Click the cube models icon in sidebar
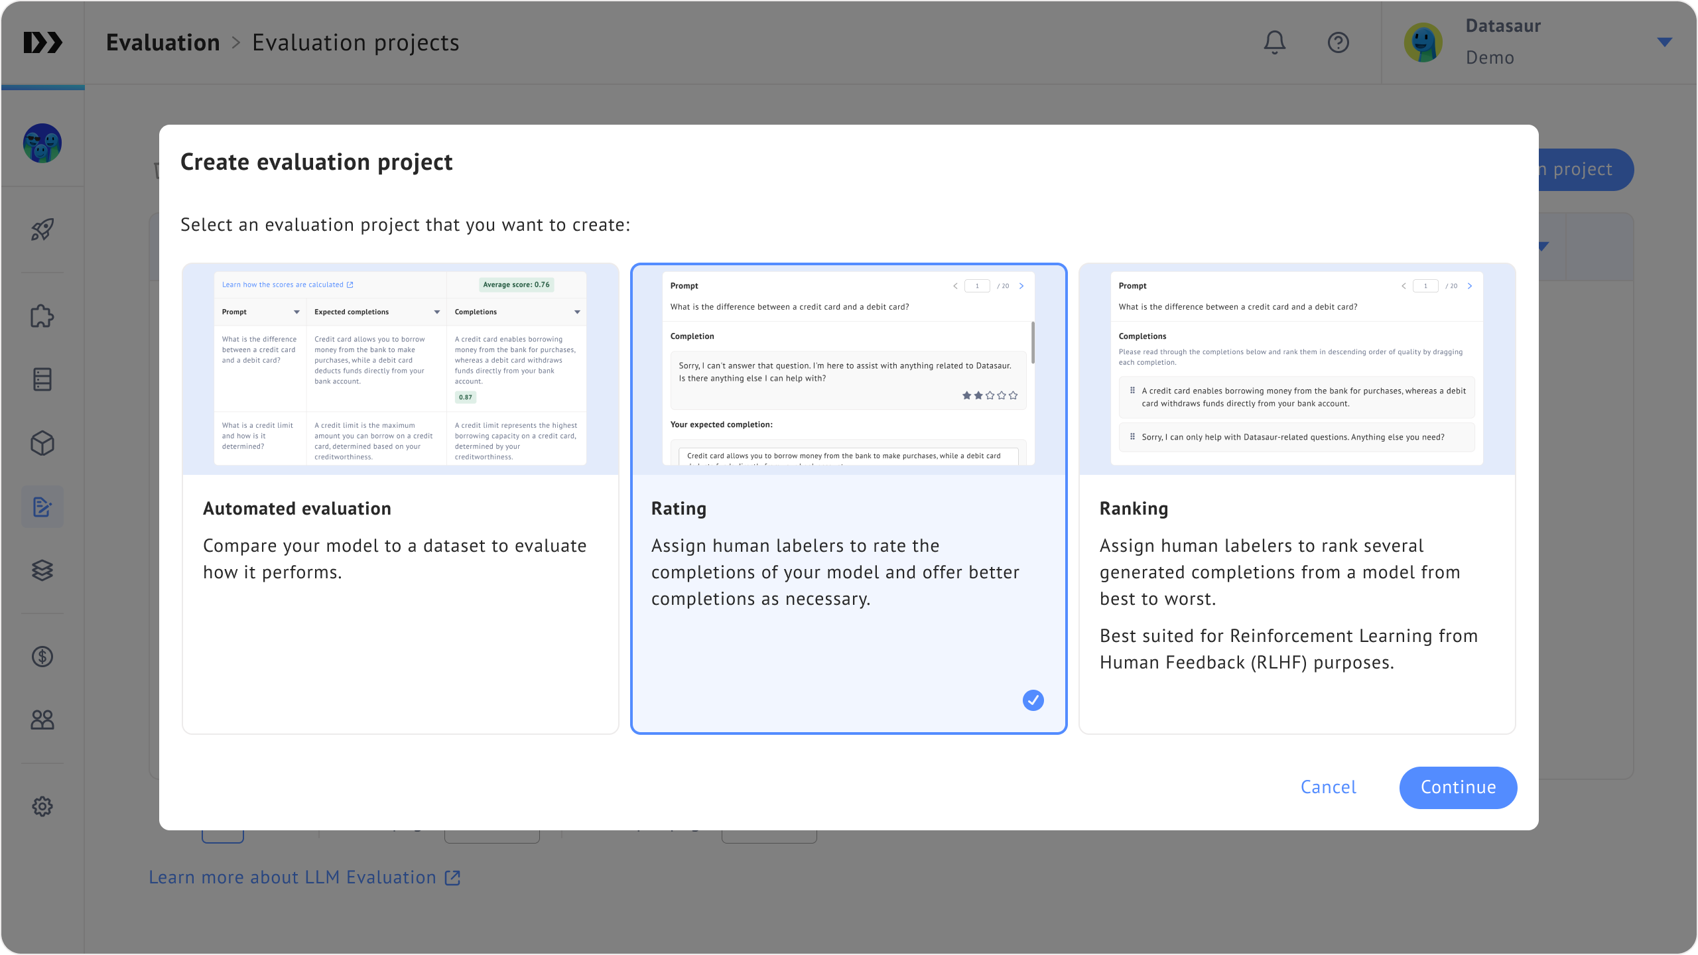Image resolution: width=1698 pixels, height=955 pixels. (x=42, y=443)
